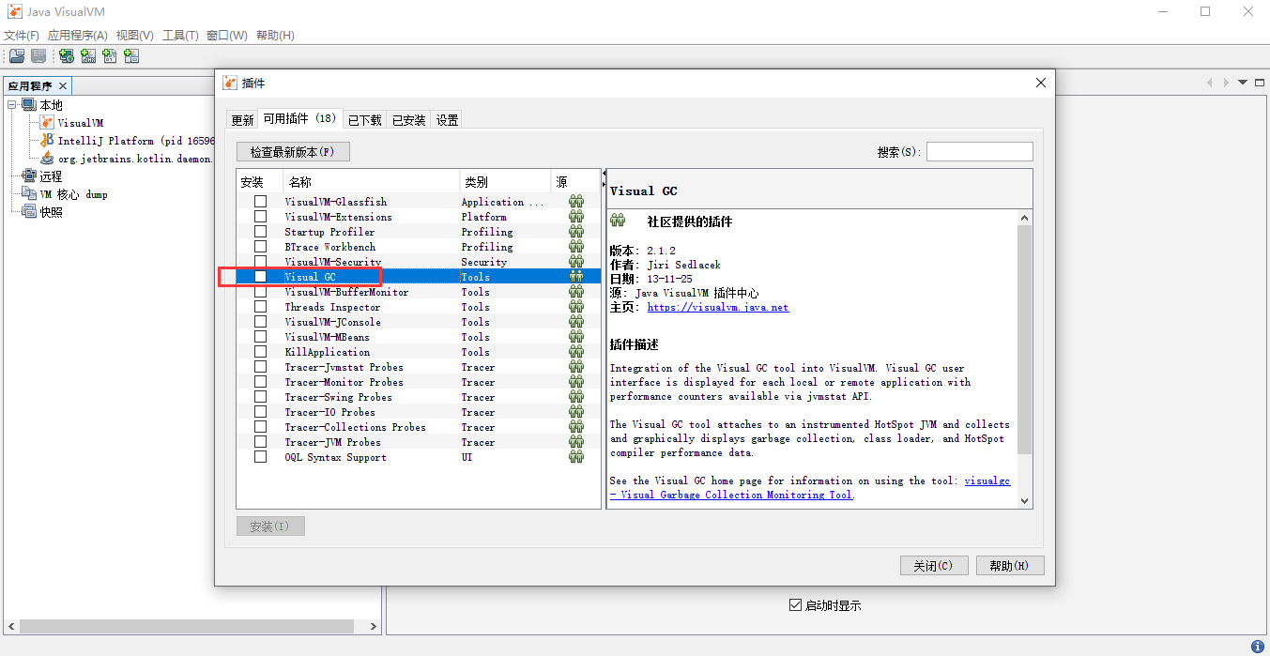Open the 帮助(H) menu
The width and height of the screenshot is (1270, 656).
pyautogui.click(x=275, y=36)
